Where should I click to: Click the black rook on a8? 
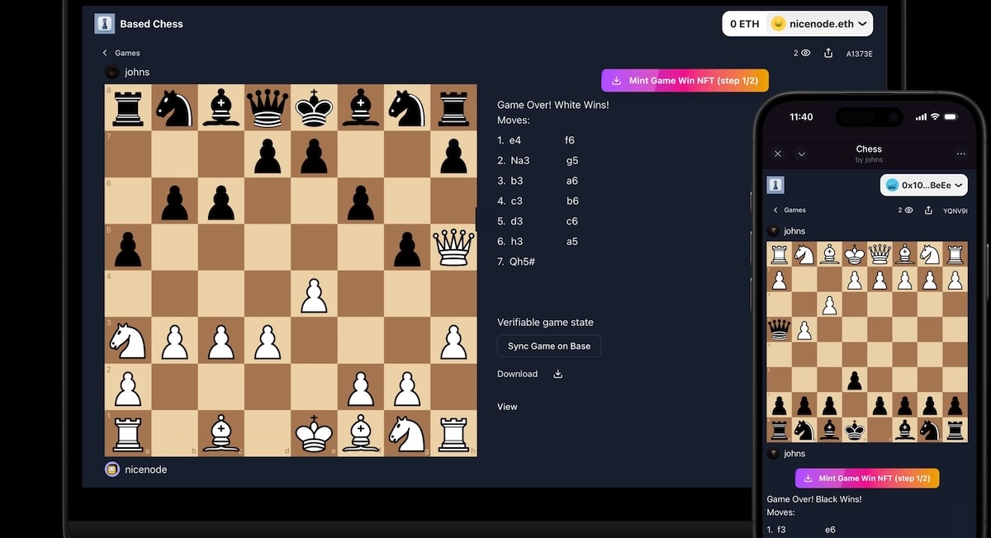(128, 108)
